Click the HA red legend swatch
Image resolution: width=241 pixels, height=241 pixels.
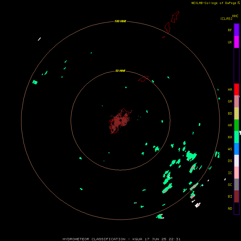236,89
